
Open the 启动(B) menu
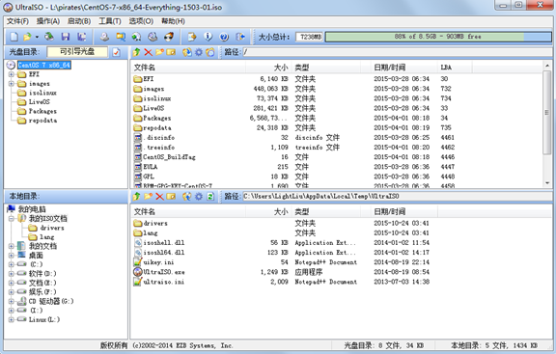79,21
